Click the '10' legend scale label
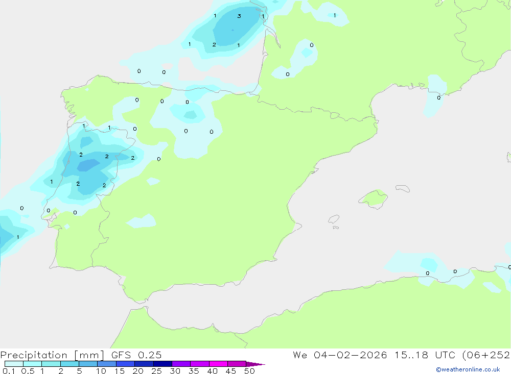 pos(101,371)
